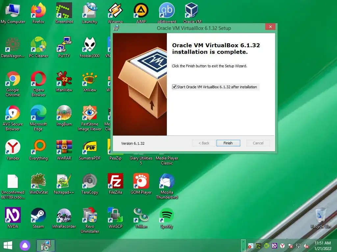The width and height of the screenshot is (337, 252).
Task: Select the AVG Secure Browser shortcut
Action: pos(13,118)
